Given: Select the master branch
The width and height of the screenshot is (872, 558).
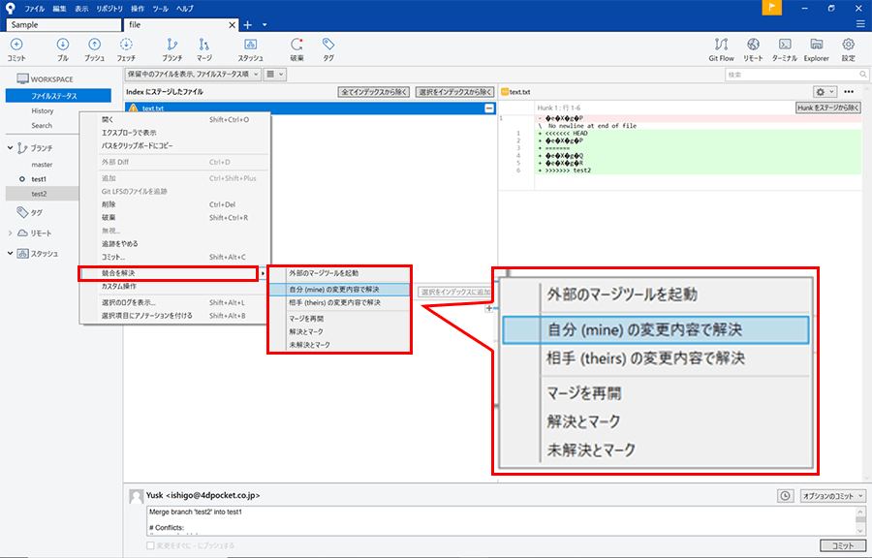Looking at the screenshot, I should point(43,165).
